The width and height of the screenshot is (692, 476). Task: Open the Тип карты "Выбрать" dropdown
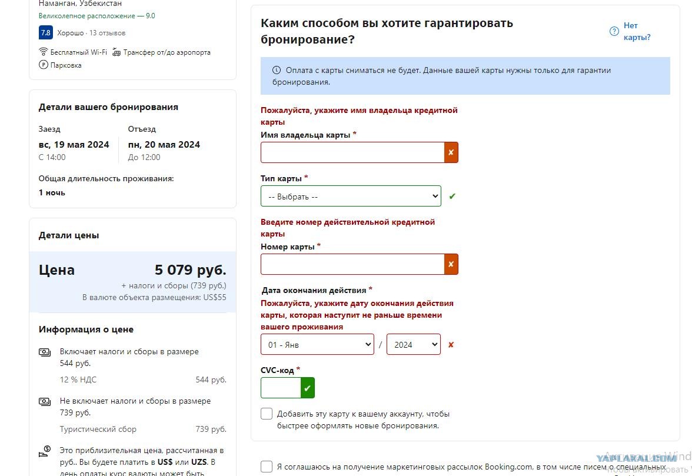pos(351,197)
